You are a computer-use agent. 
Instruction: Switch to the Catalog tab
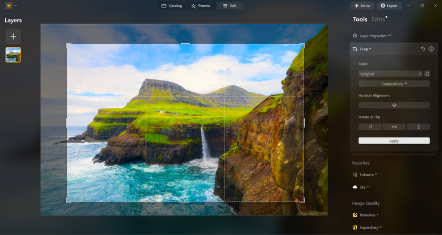point(172,6)
